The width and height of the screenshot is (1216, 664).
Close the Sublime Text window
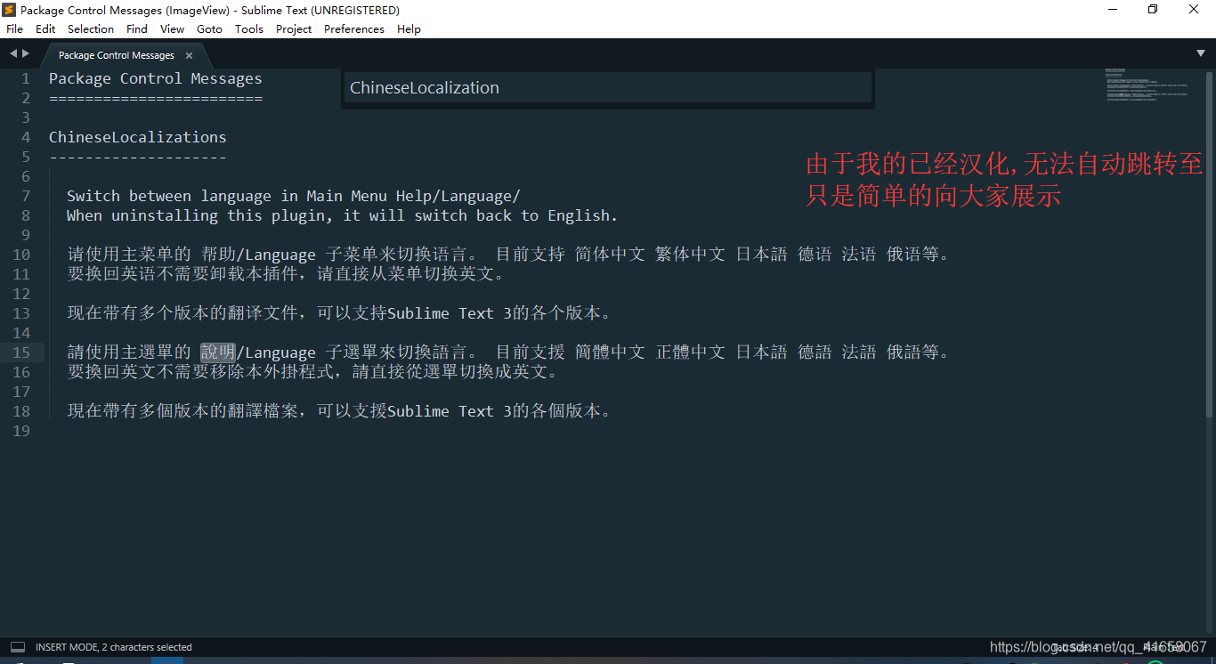[x=1195, y=10]
